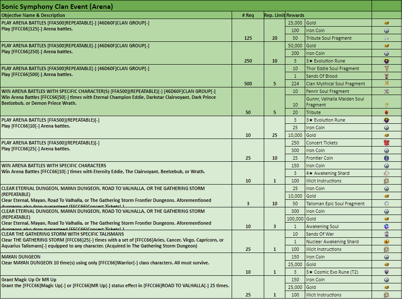The height and width of the screenshot is (299, 402).
Task: Select the 'Grant Magic Up Or MR Up' objective
Action: click(116, 287)
